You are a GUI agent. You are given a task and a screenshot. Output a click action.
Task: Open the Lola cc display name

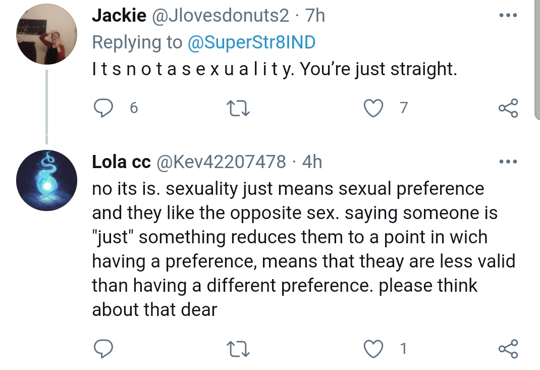pos(121,162)
